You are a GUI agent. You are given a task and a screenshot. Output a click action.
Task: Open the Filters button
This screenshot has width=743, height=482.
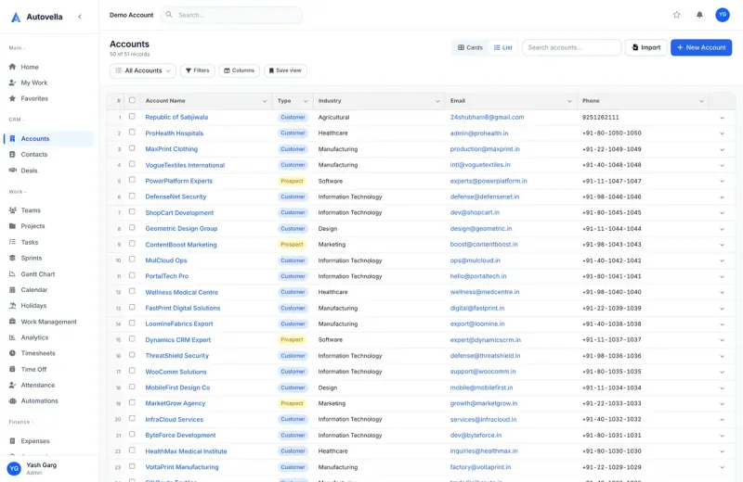click(197, 70)
